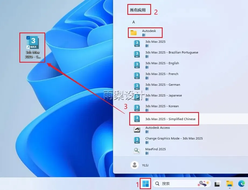
Task: Select 3ds Max 2025 - Korean entry
Action: 162,106
